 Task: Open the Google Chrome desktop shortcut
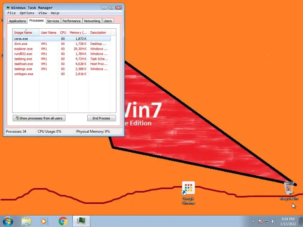[x=188, y=193]
